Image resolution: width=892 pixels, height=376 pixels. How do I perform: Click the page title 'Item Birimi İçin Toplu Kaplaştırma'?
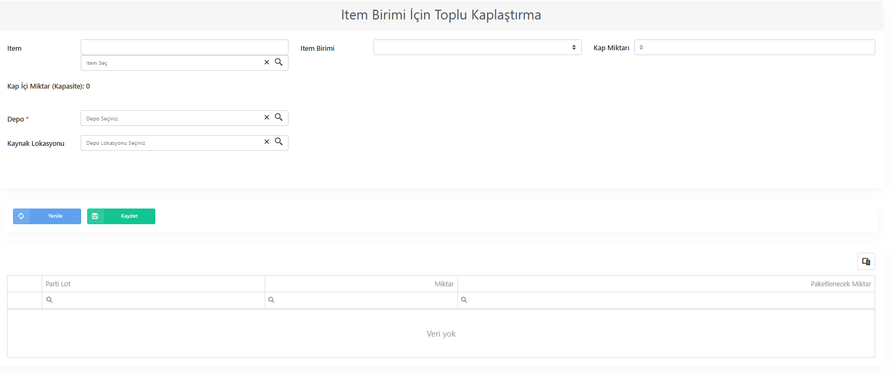click(441, 15)
